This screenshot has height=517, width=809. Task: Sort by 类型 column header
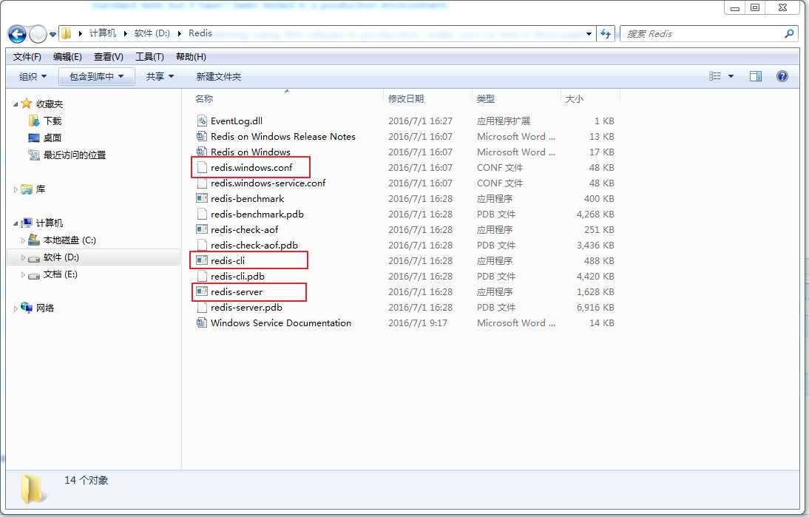[486, 98]
